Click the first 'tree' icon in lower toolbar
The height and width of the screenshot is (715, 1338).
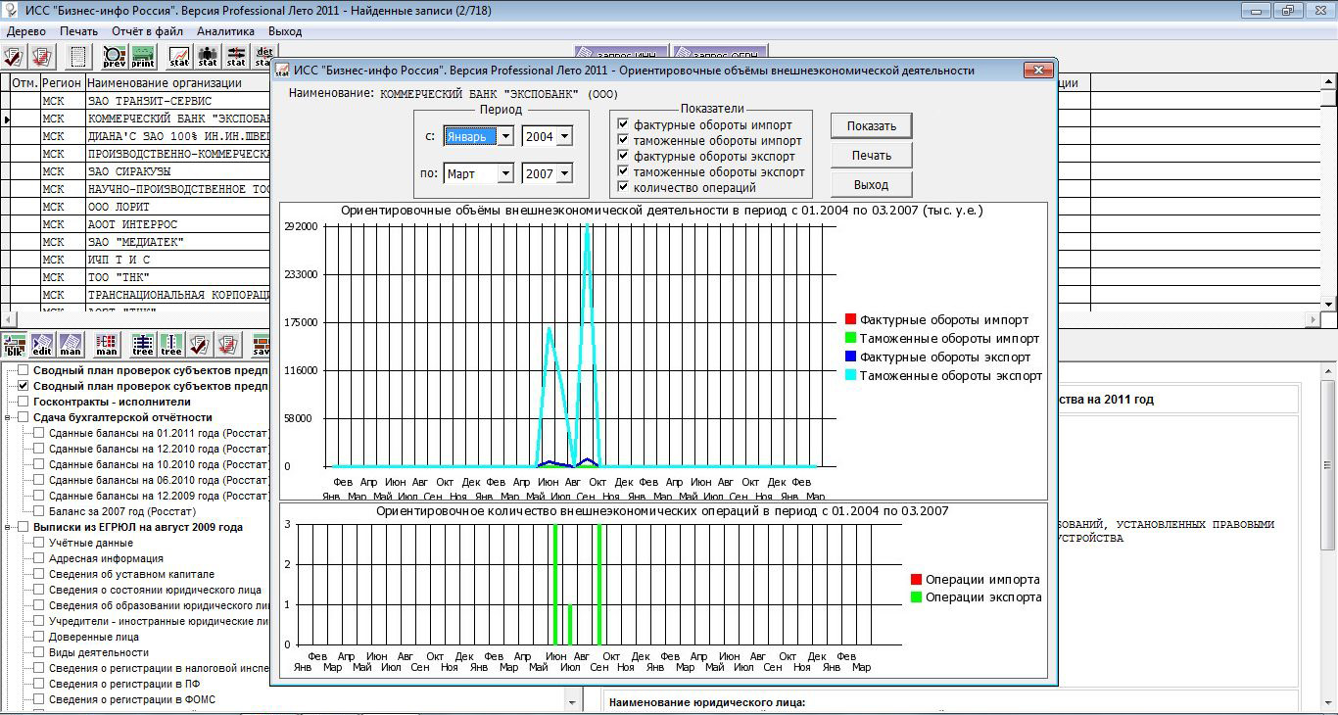pos(143,345)
